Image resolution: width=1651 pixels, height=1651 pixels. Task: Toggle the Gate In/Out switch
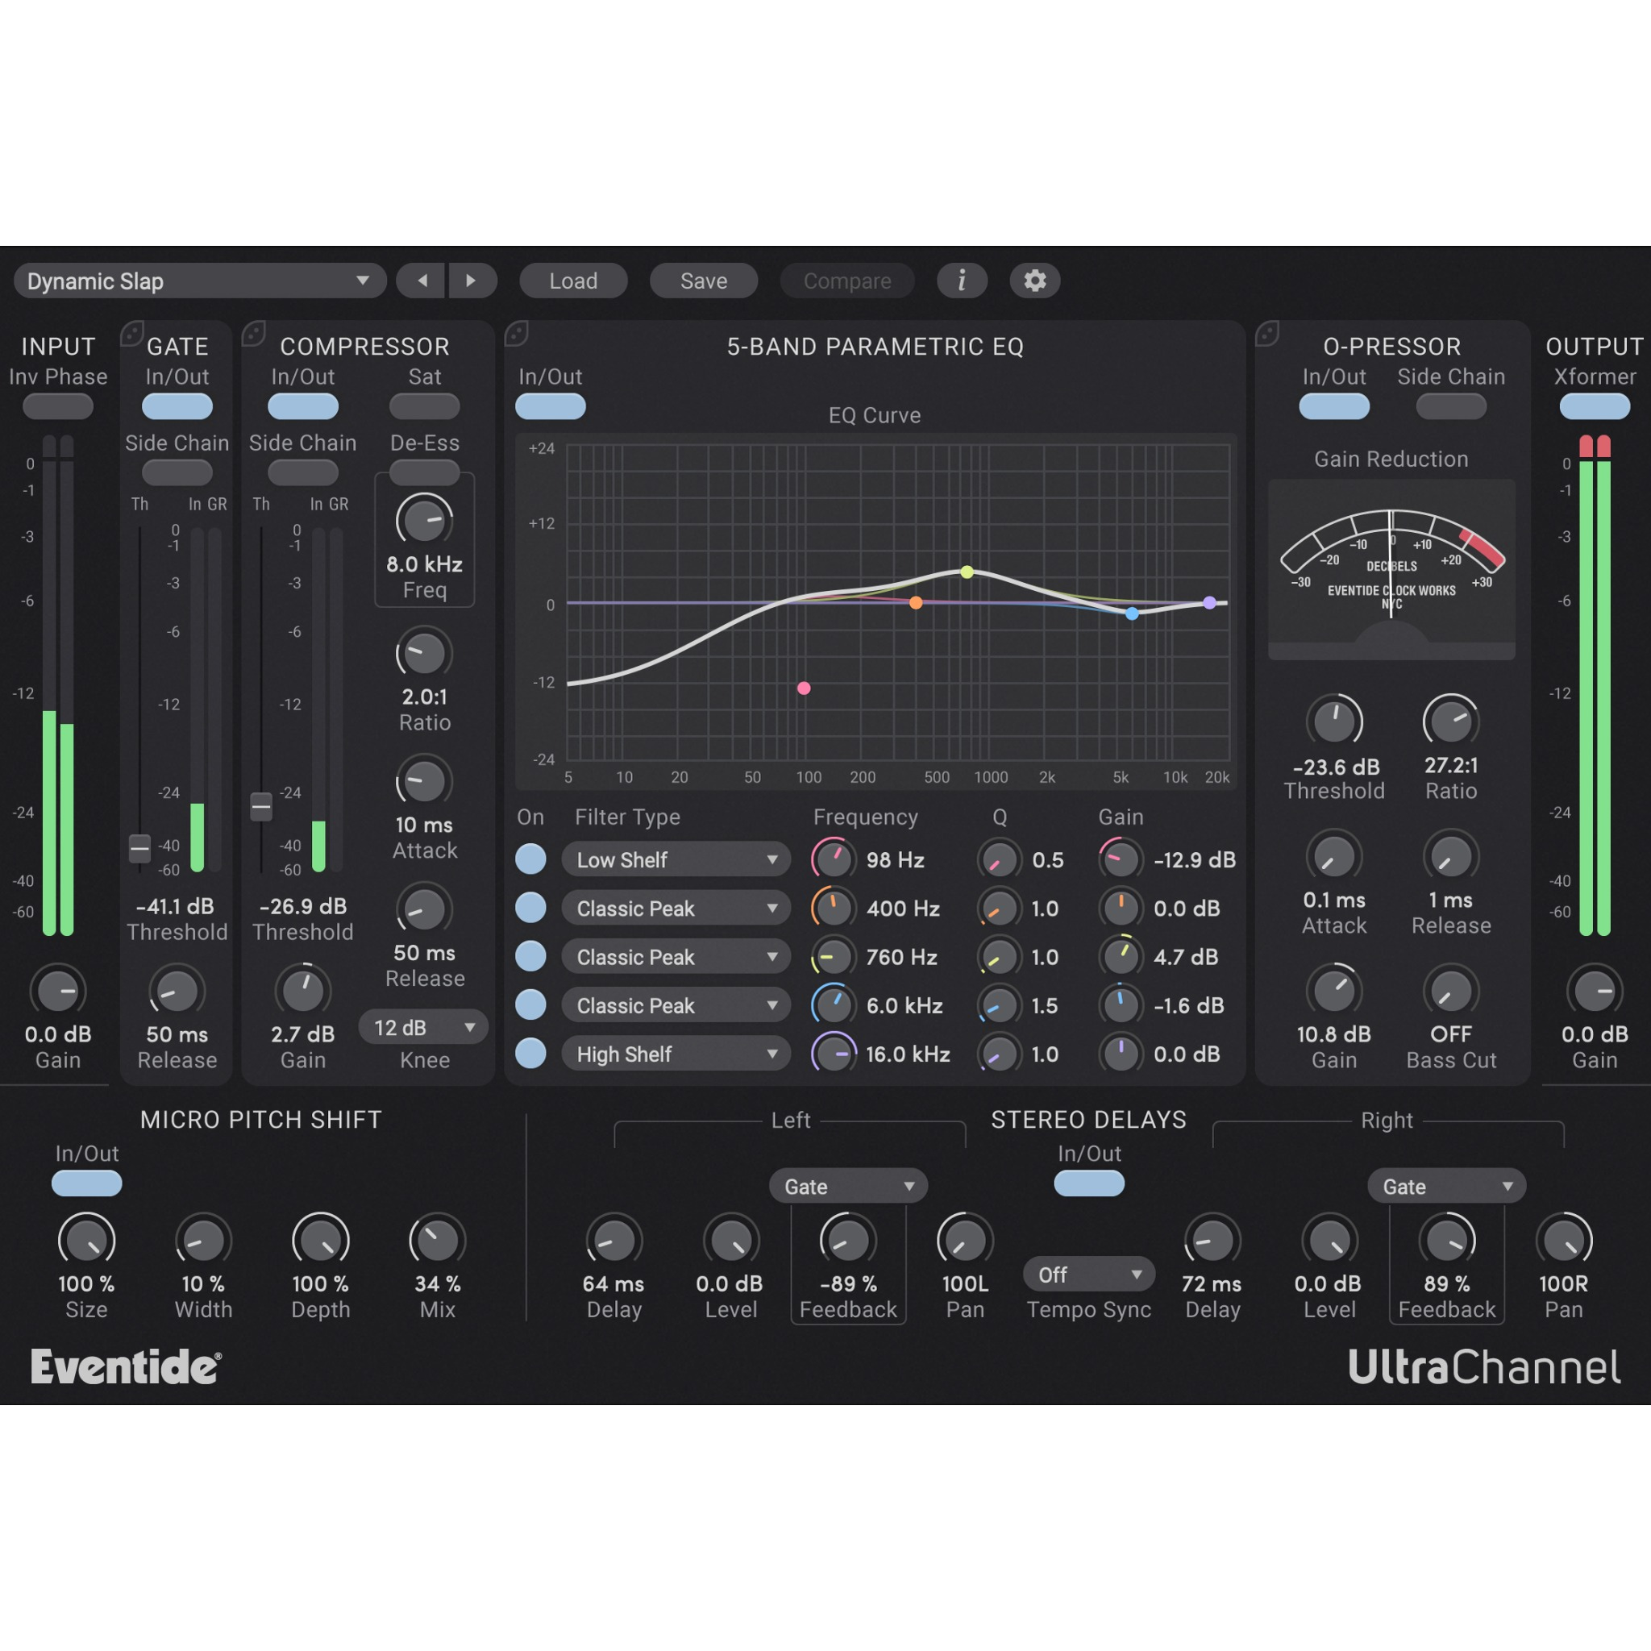point(177,407)
